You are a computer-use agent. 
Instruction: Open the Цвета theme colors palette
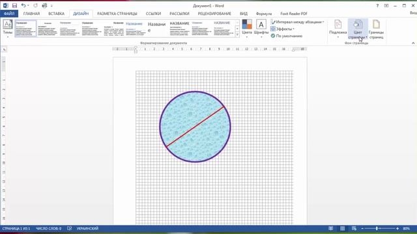click(x=247, y=29)
